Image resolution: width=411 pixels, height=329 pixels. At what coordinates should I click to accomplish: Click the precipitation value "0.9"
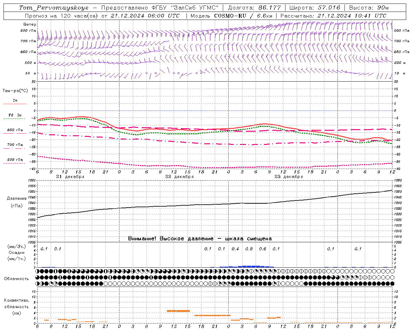click(x=249, y=249)
